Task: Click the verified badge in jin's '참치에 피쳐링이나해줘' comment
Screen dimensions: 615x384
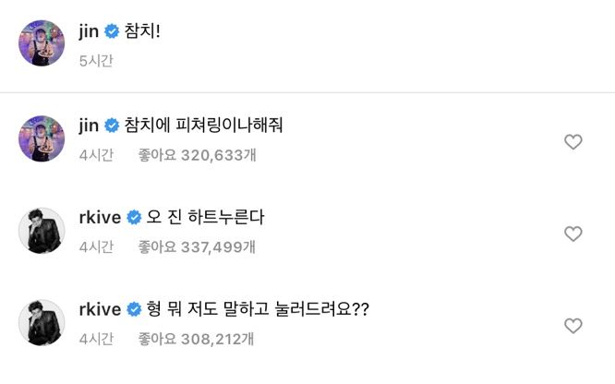Action: coord(112,126)
